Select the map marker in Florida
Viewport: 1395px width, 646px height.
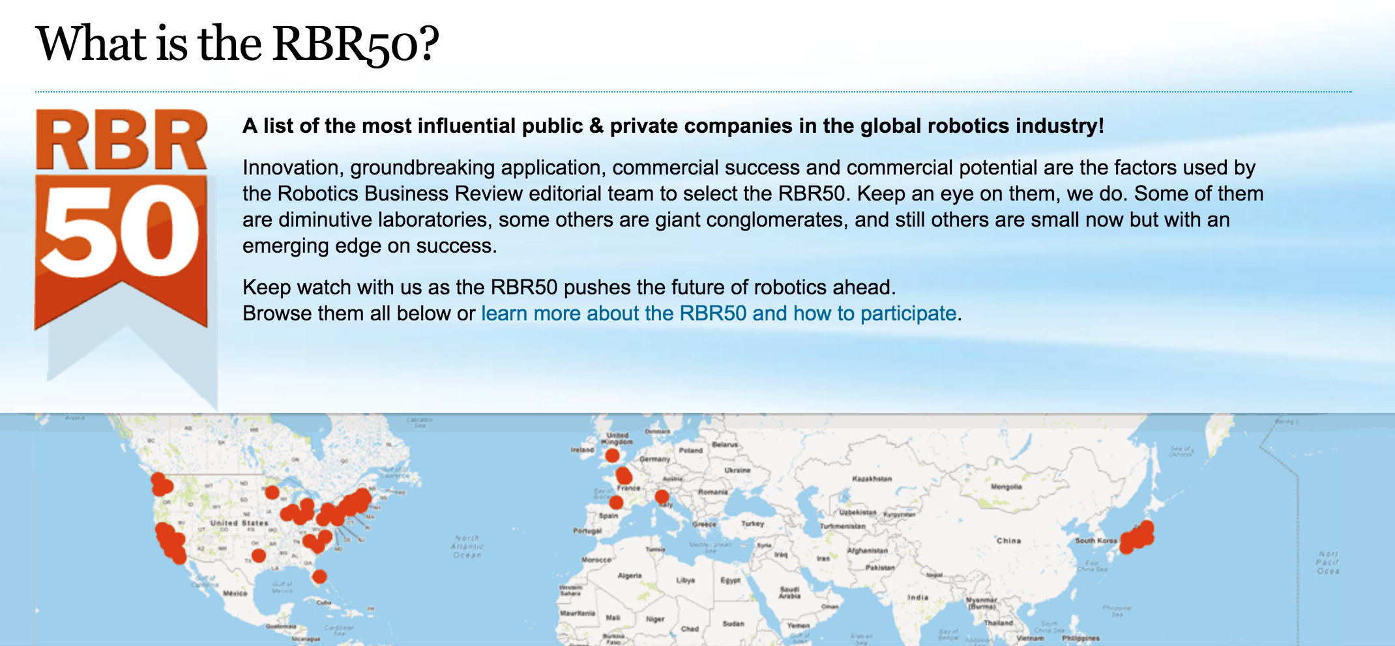319,576
